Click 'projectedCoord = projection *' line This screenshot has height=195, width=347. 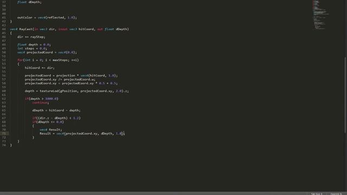point(71,75)
